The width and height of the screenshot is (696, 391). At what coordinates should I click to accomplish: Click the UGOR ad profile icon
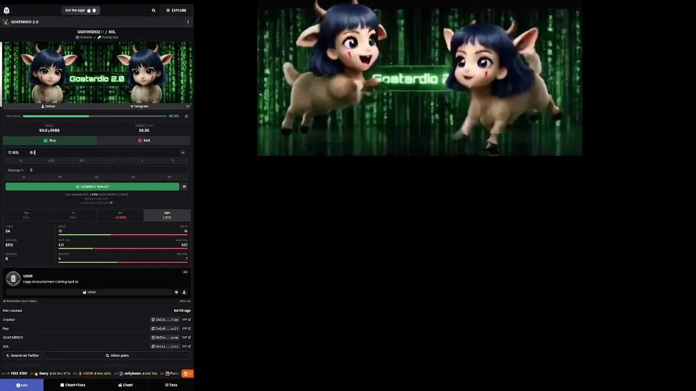click(x=184, y=292)
